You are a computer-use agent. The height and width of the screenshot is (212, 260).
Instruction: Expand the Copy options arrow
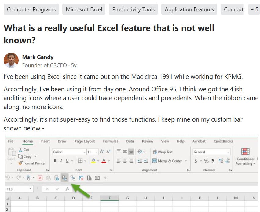coord(35,156)
